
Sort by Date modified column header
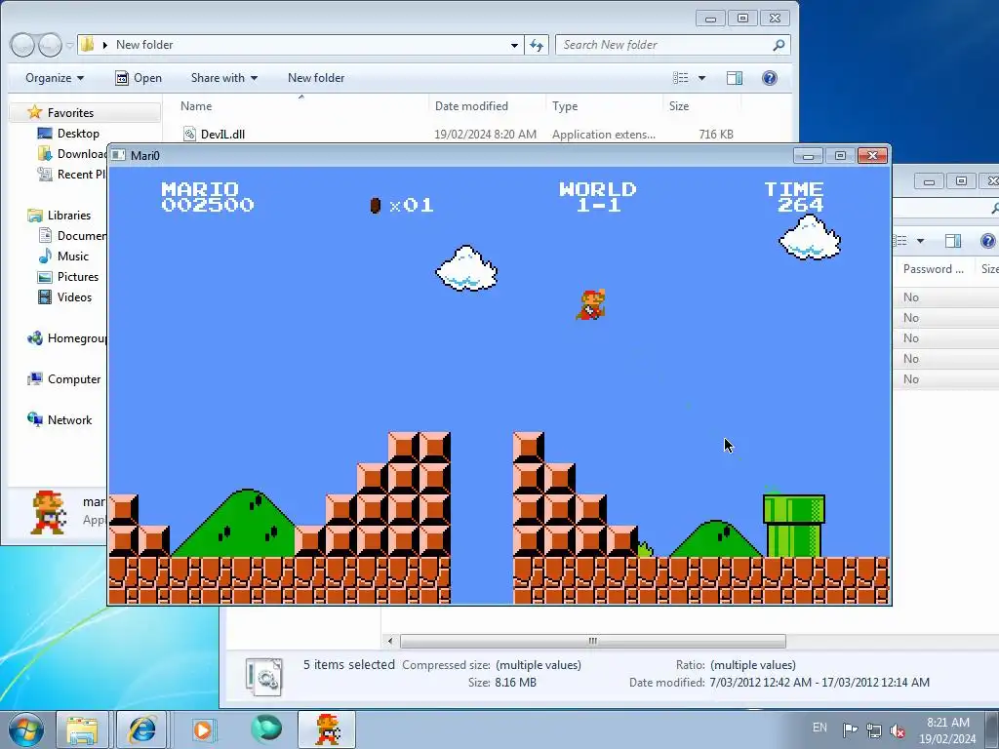471,106
